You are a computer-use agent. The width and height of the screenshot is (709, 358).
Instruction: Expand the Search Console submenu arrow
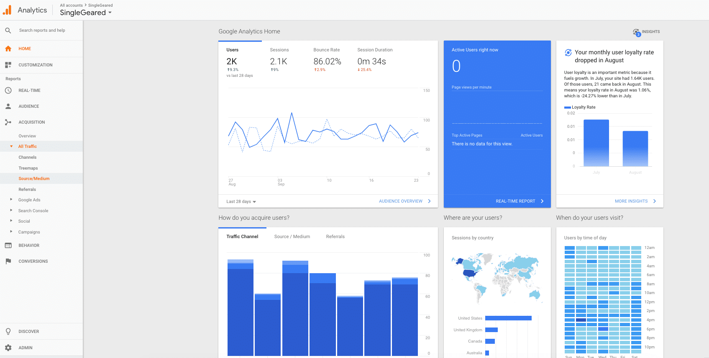[x=11, y=211]
